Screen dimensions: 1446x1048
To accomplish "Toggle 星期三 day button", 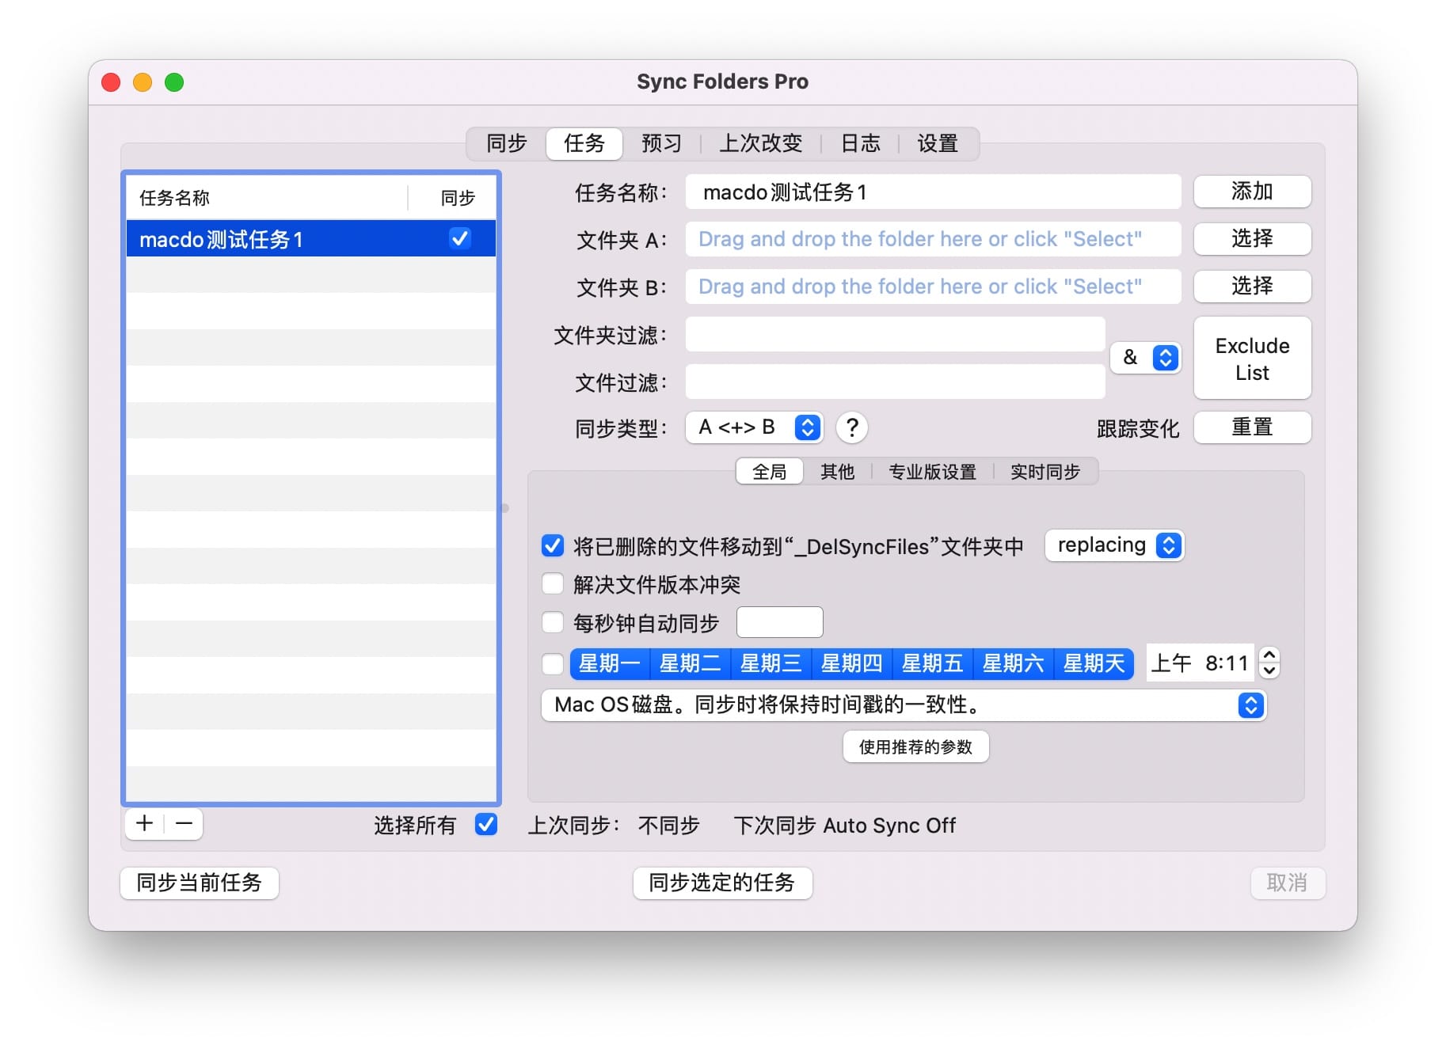I will pos(771,663).
